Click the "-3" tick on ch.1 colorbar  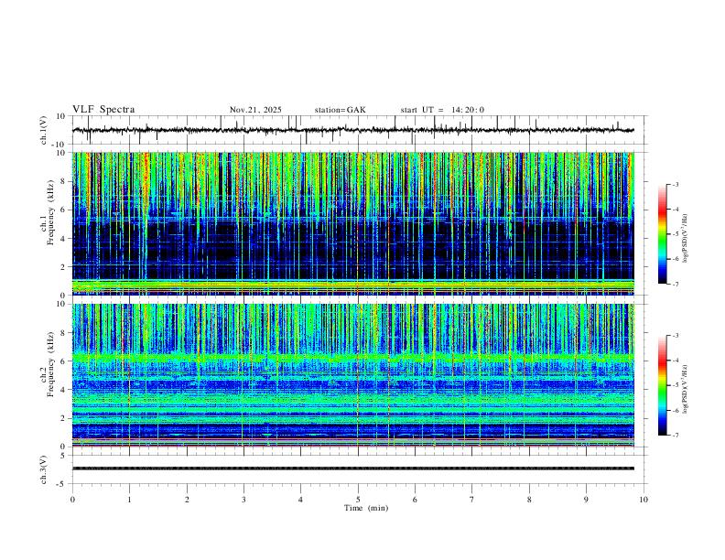click(676, 184)
